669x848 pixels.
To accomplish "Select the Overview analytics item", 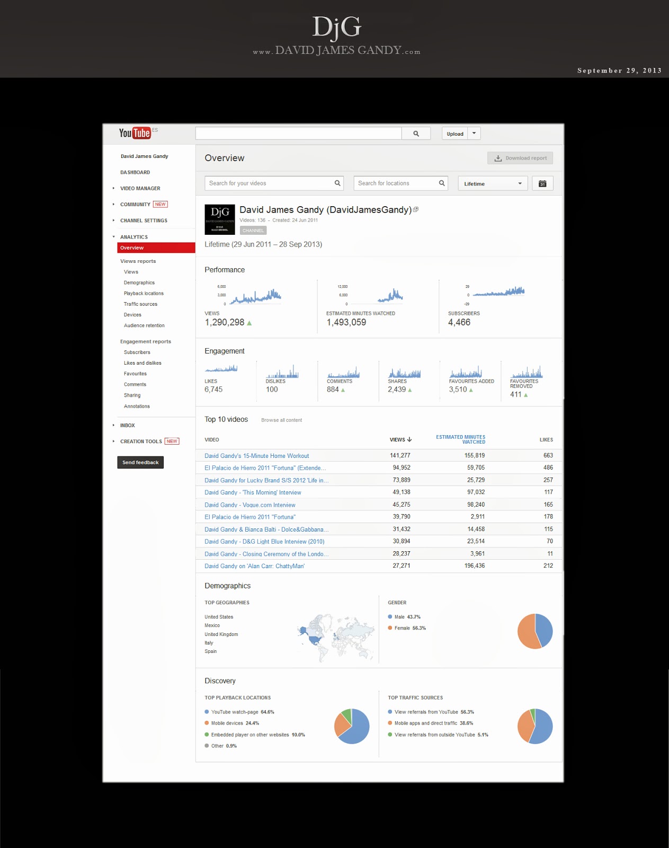I will click(x=156, y=248).
